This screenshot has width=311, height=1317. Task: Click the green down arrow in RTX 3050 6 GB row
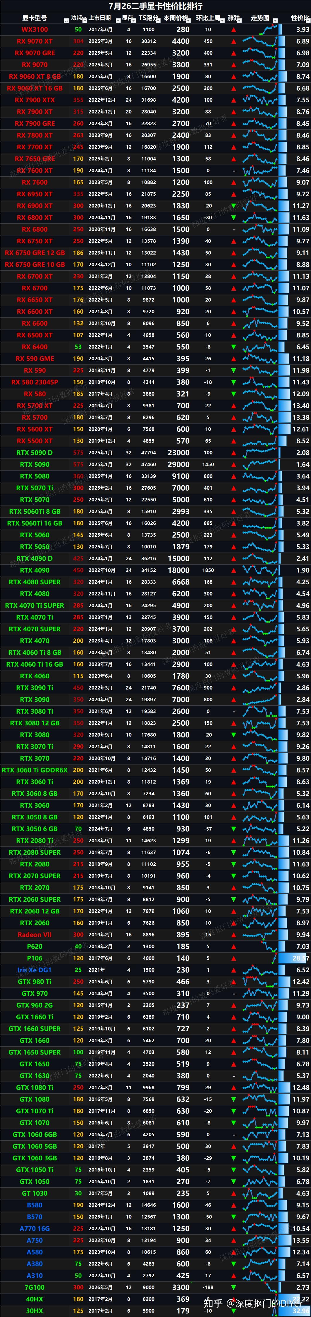(x=234, y=829)
